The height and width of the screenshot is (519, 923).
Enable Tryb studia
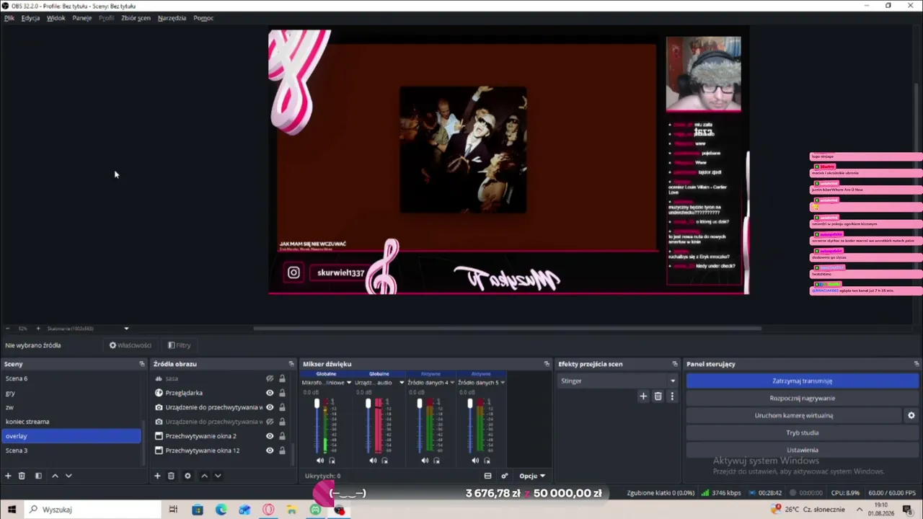point(802,432)
